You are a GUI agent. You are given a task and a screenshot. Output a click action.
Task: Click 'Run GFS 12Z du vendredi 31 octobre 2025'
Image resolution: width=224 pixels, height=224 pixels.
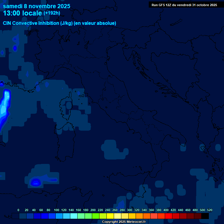184,5
